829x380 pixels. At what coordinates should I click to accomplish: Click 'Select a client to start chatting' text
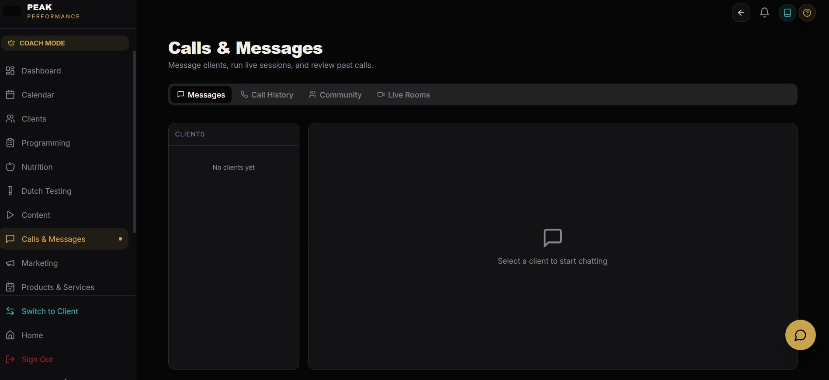click(x=552, y=261)
